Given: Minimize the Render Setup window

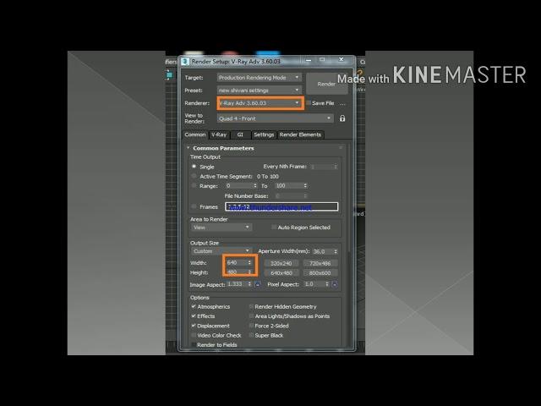Looking at the screenshot, I should pos(309,60).
